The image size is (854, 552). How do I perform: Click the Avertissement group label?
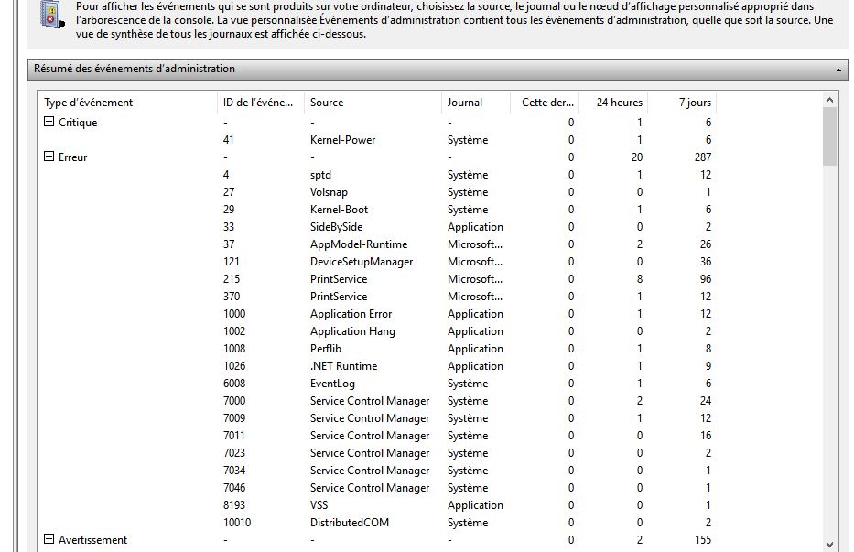pyautogui.click(x=92, y=540)
